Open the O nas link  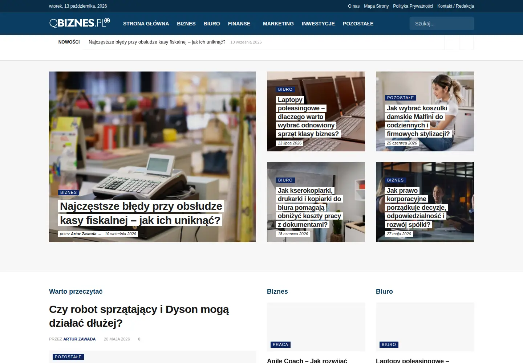354,6
